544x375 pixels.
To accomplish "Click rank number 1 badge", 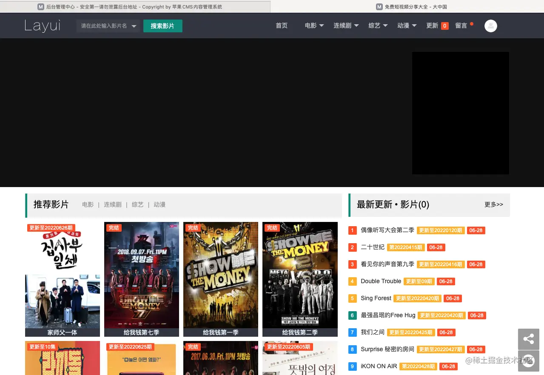I will [352, 230].
